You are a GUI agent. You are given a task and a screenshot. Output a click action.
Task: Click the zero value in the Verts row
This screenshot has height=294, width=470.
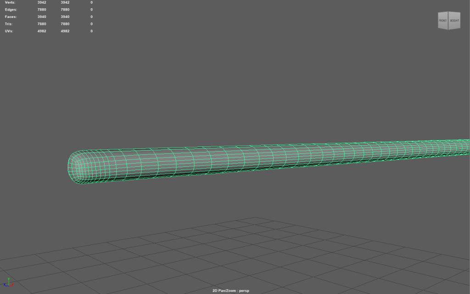pos(91,2)
